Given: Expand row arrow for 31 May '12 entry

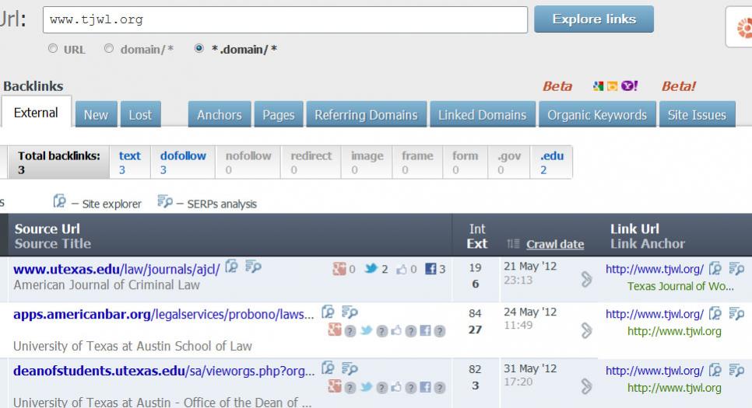Looking at the screenshot, I should [586, 386].
